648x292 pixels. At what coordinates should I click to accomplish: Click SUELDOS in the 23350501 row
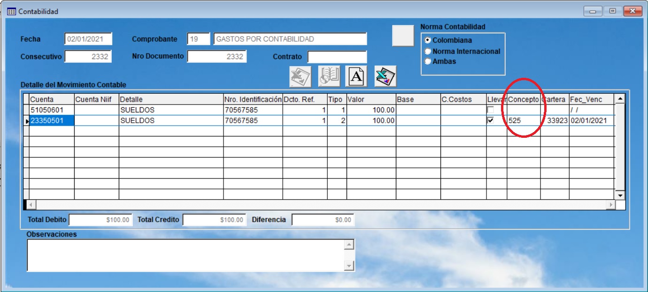coord(171,120)
